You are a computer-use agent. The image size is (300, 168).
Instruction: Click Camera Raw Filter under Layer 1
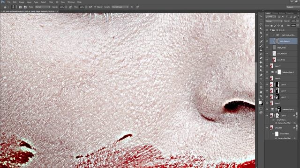[285, 123]
